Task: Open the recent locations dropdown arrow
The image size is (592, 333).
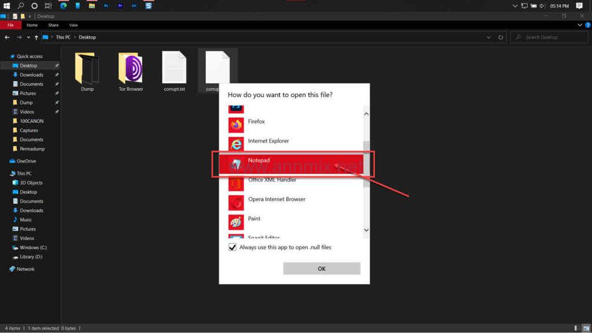Action: click(28, 38)
